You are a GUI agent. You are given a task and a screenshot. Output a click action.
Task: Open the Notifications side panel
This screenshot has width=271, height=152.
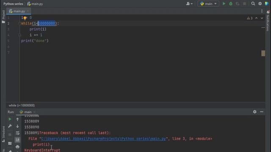pos(268,21)
